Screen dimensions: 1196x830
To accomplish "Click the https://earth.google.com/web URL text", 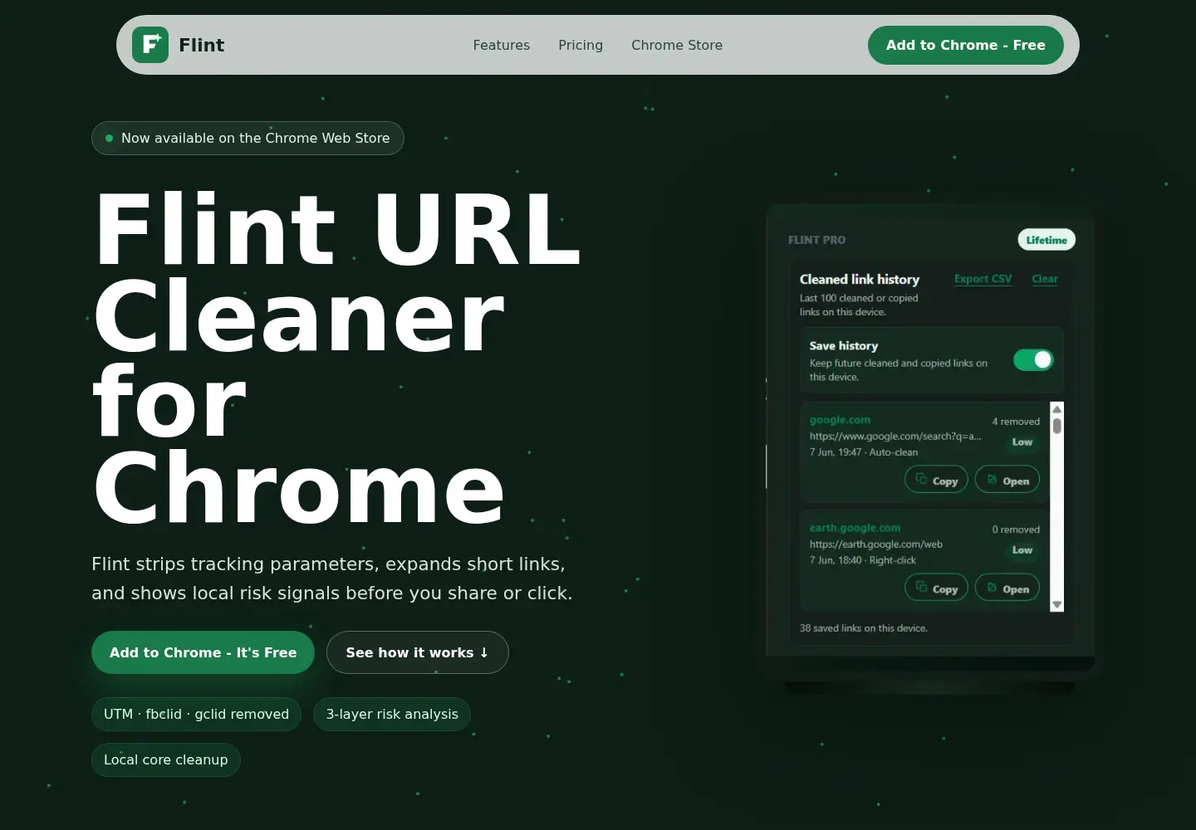I will (x=876, y=544).
